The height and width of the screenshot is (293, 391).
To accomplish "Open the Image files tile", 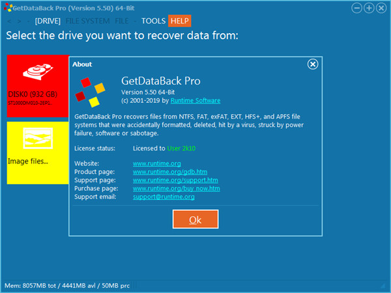I will (x=38, y=153).
